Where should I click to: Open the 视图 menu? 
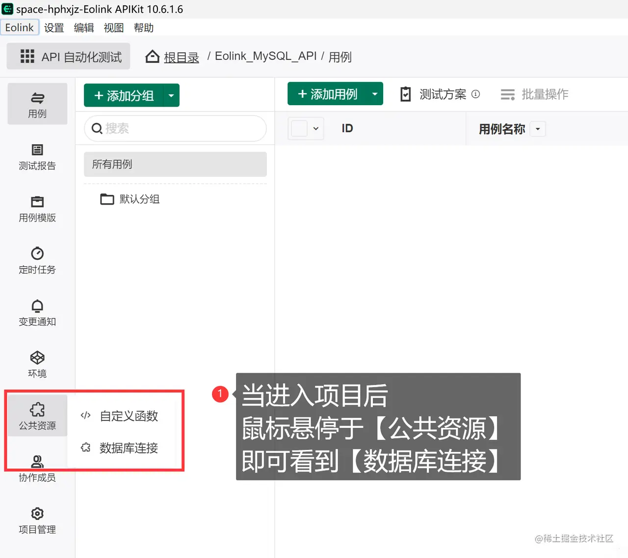(x=114, y=28)
